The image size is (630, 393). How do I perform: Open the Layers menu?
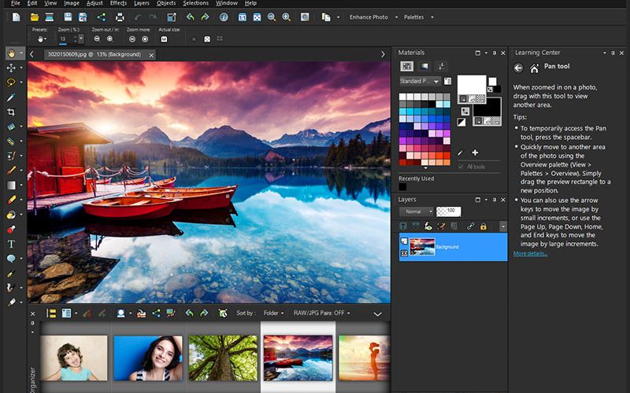142,3
